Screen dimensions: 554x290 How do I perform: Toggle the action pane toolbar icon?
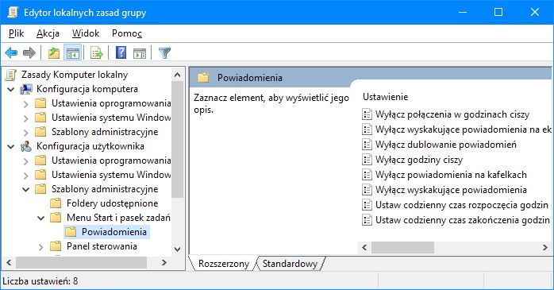pos(140,53)
